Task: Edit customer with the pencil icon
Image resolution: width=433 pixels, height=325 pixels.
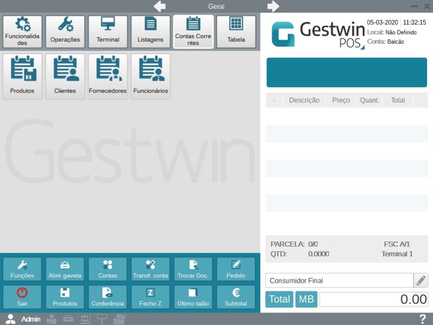Action: (421, 281)
